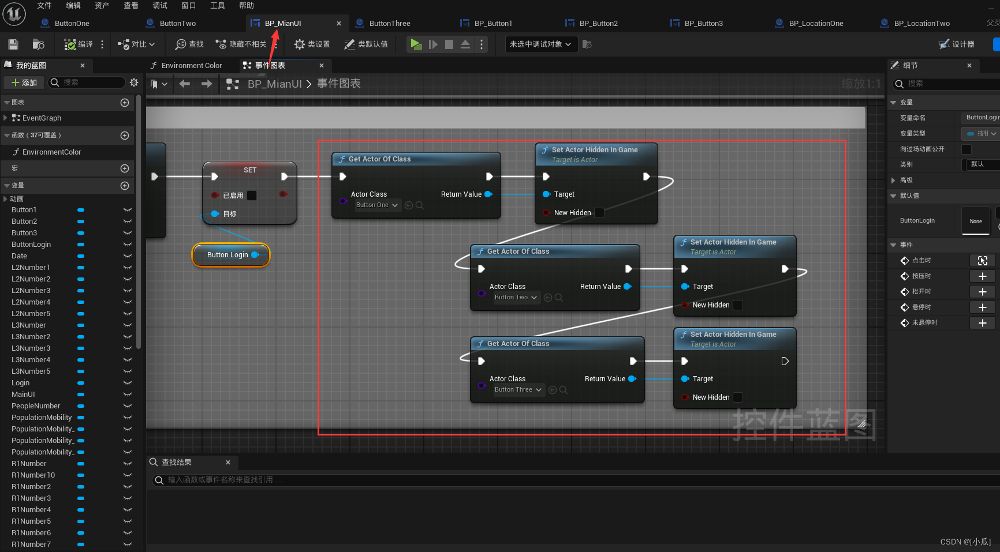Image resolution: width=1000 pixels, height=552 pixels.
Task: Click the Stop simulation square button
Action: pyautogui.click(x=449, y=44)
